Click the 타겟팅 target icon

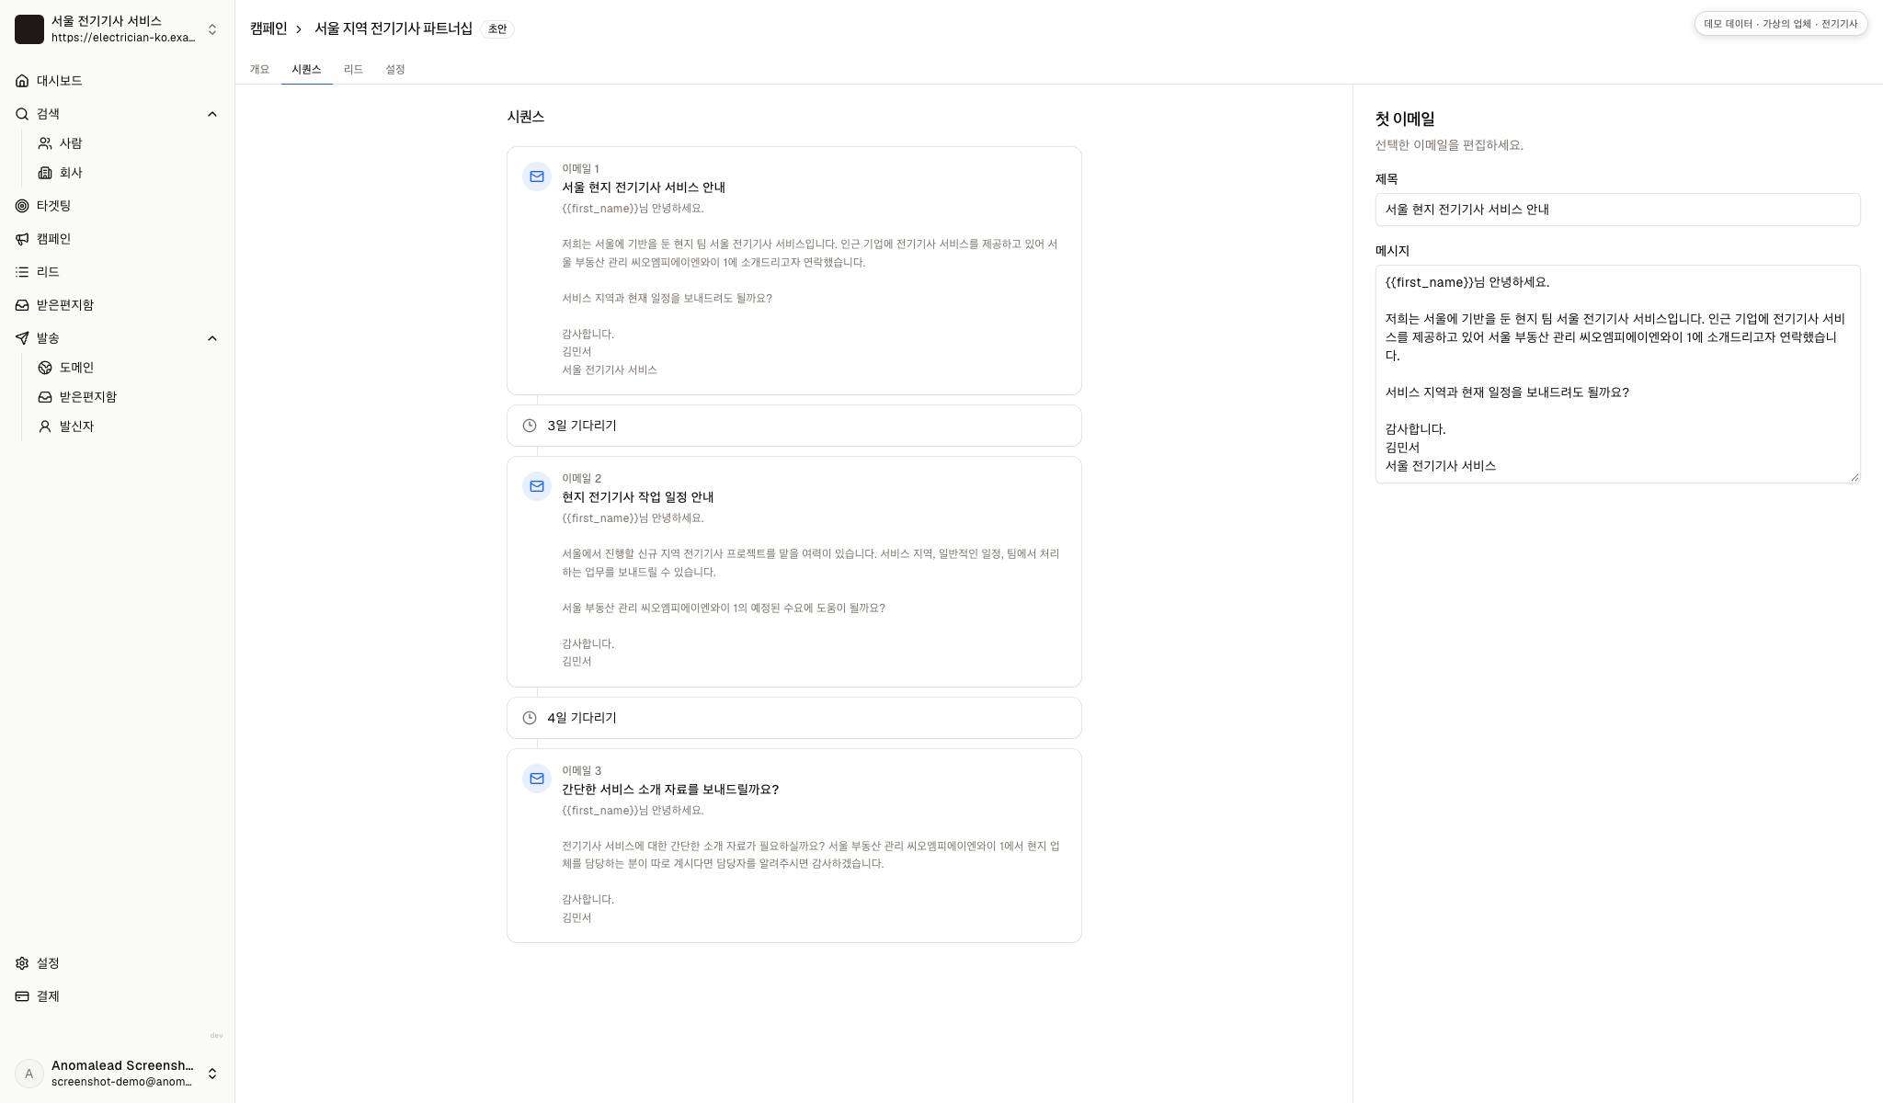coord(22,206)
